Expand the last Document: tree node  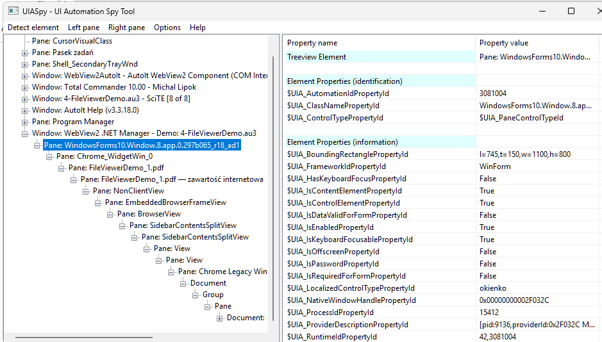pos(220,318)
